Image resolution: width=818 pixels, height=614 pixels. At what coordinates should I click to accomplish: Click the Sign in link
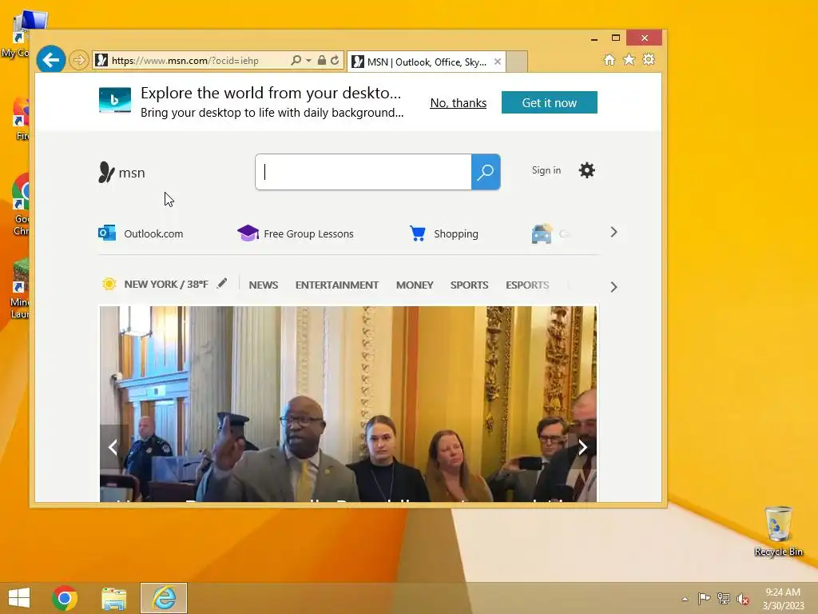[546, 170]
